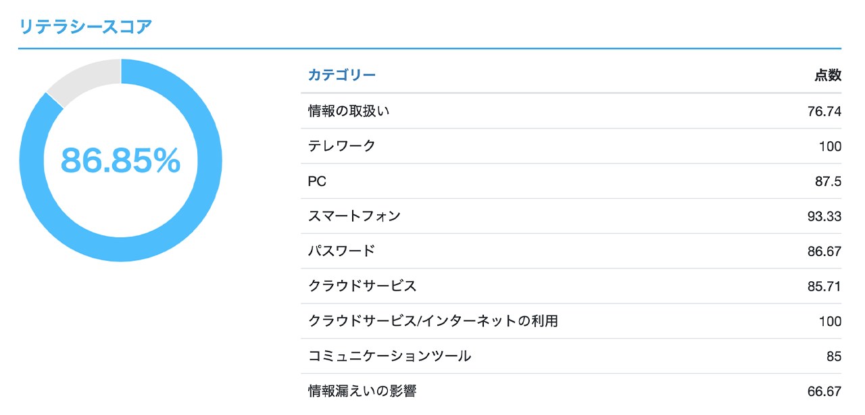This screenshot has height=415, width=865.
Task: Click the 点数 column header
Action: 828,75
